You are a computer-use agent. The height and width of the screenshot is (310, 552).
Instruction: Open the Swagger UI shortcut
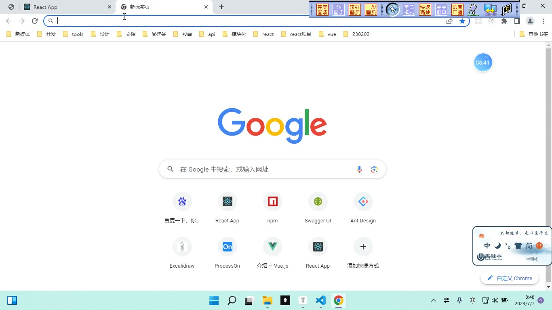(x=318, y=208)
